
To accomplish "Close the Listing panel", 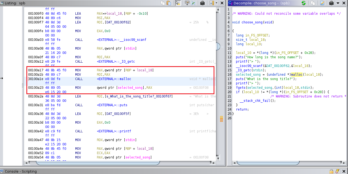I will click(222, 3).
